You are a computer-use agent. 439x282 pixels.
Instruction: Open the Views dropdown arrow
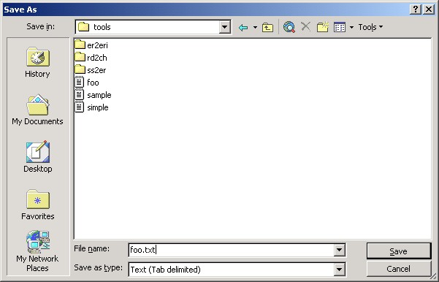pyautogui.click(x=351, y=28)
